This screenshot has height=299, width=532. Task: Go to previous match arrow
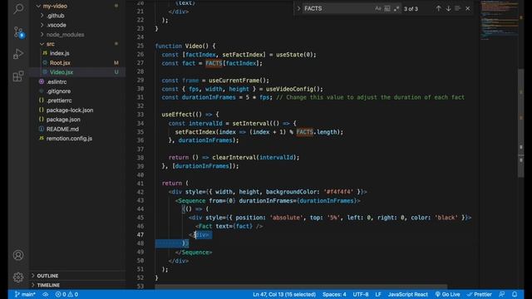click(438, 8)
